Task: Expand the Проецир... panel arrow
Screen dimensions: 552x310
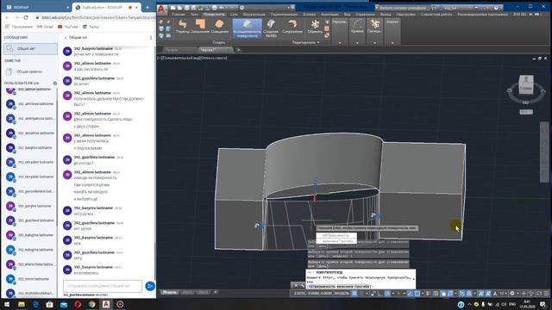Action: 374,43
